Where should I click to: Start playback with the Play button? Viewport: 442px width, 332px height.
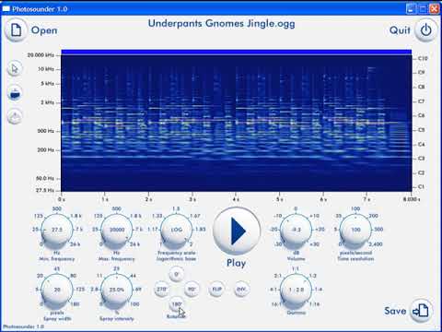(237, 231)
